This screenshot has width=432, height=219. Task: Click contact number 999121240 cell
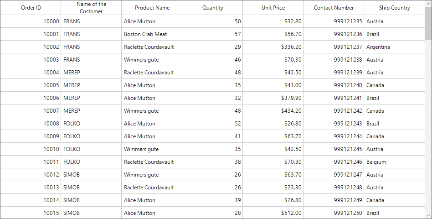tap(334, 85)
